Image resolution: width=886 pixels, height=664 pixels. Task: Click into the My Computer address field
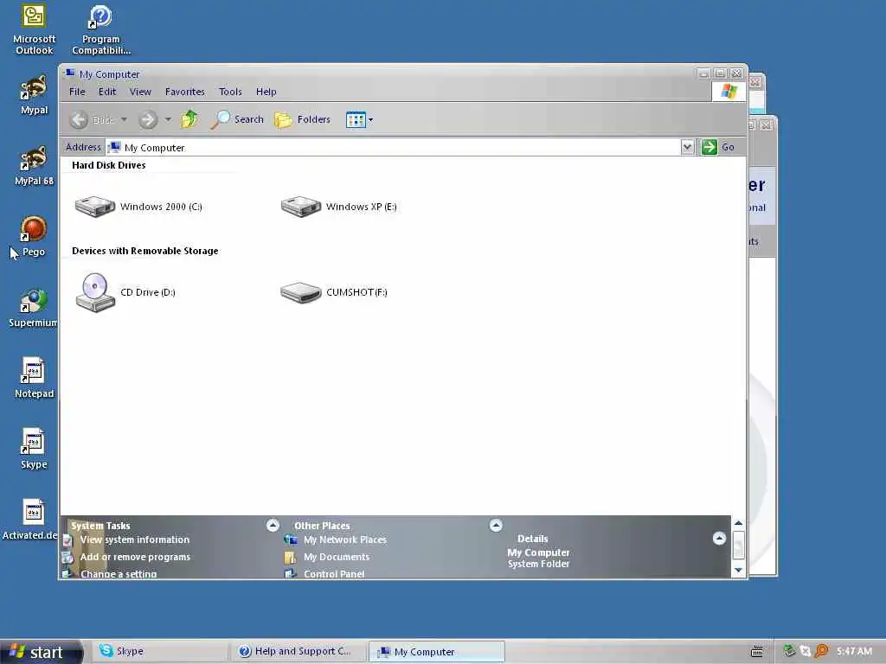coord(394,147)
